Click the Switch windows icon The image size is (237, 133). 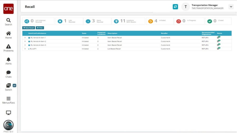(8, 86)
